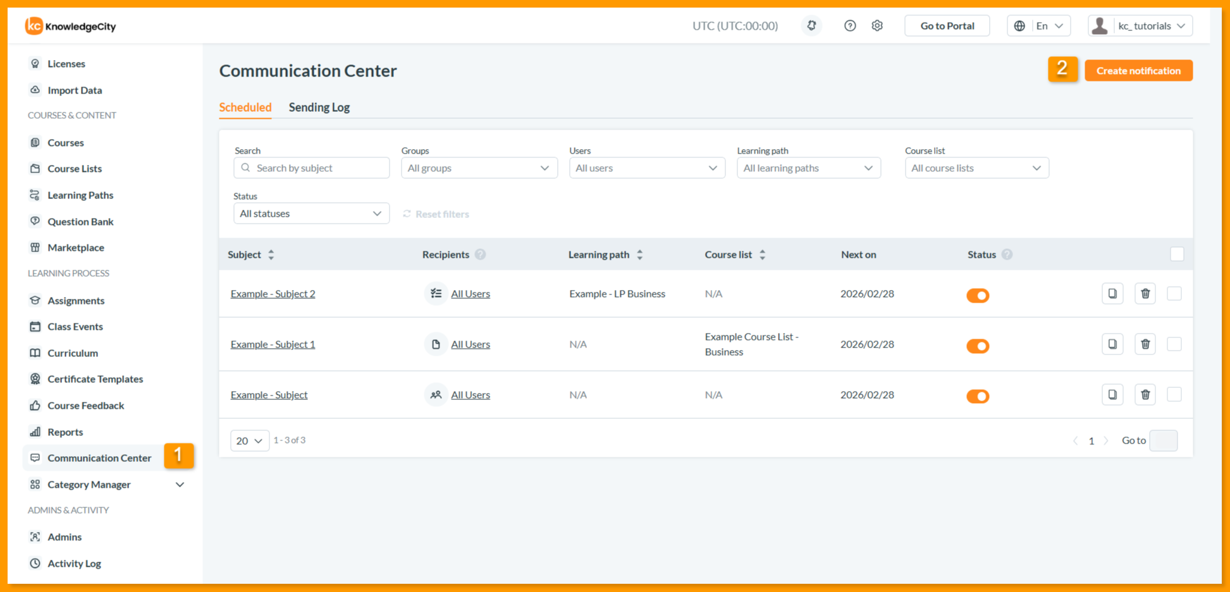Screen dimensions: 1230x592
Task: Click the KnowledgeCity logo
Action: point(71,26)
